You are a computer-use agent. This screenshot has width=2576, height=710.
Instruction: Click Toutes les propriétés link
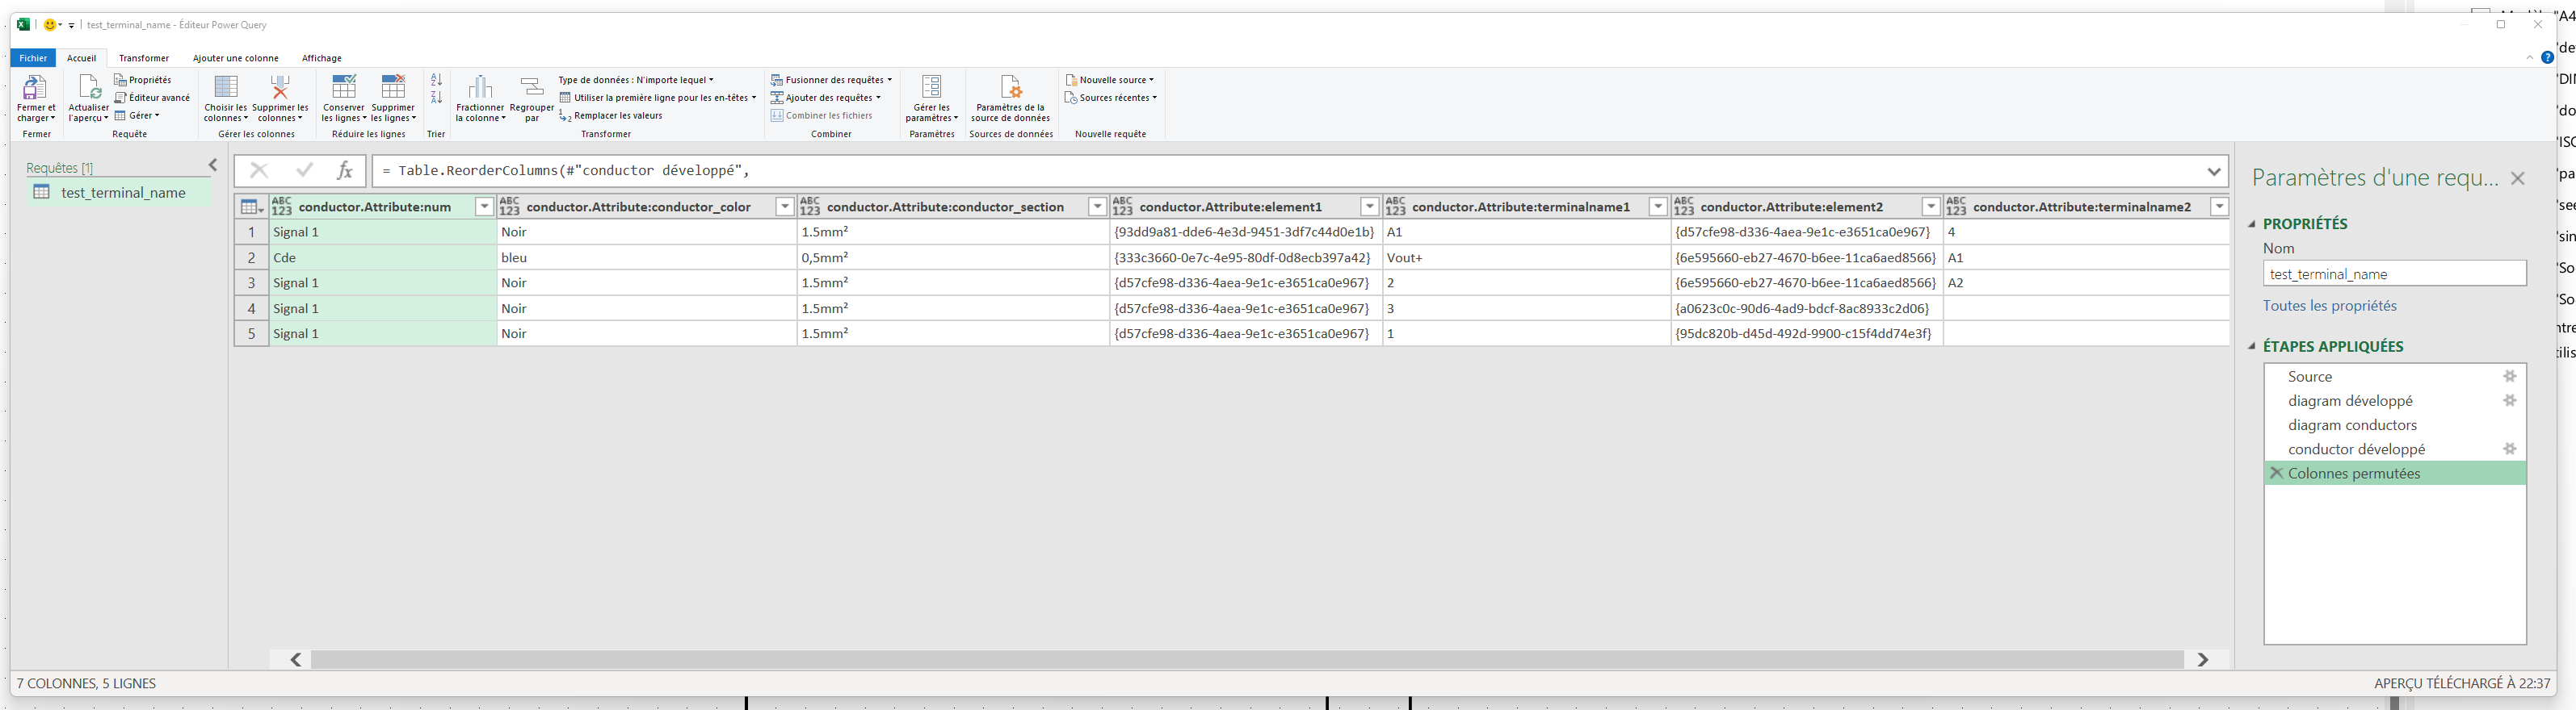click(x=2329, y=306)
